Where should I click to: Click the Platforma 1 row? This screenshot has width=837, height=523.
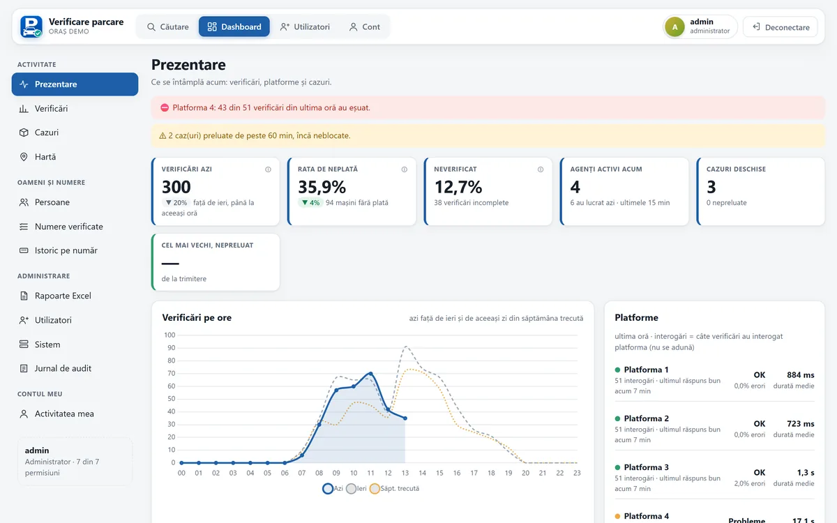714,380
